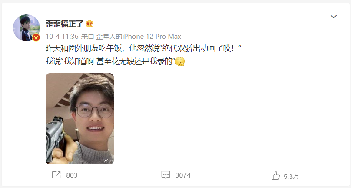
Task: Click the crown membership icon
Action: click(89, 24)
